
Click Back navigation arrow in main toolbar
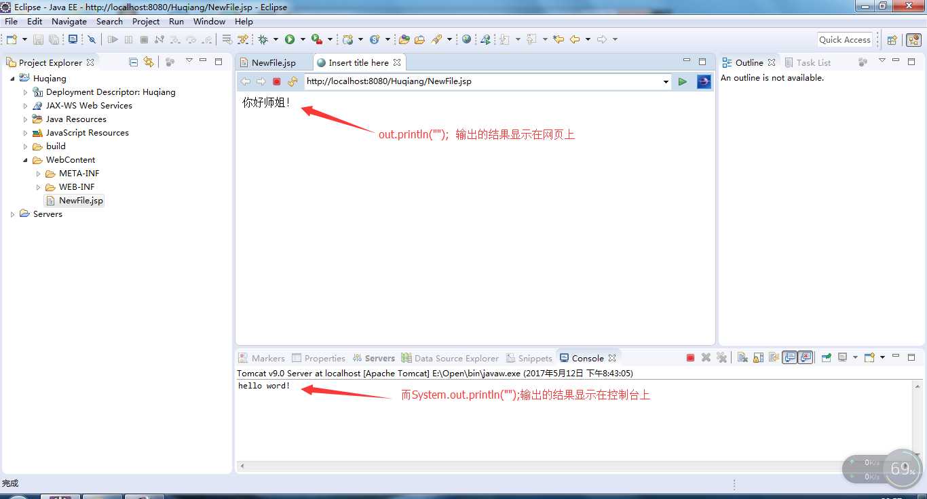575,39
